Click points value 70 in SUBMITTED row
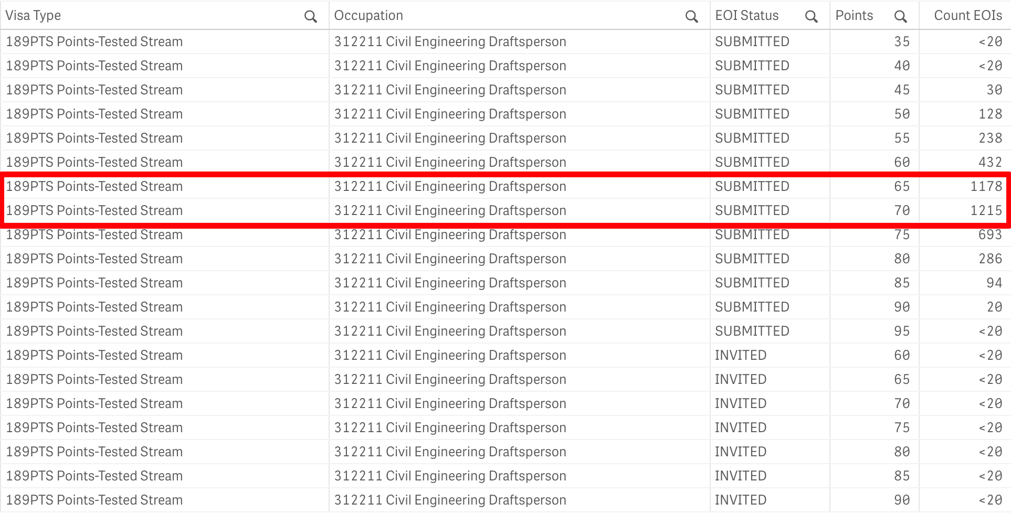The image size is (1011, 514). coord(902,210)
